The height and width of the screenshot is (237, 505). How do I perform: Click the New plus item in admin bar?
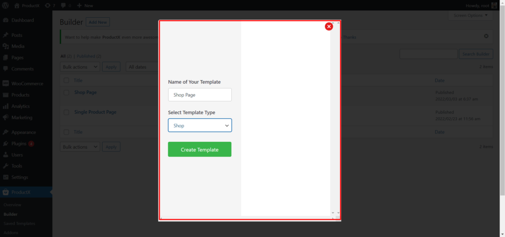click(x=85, y=5)
